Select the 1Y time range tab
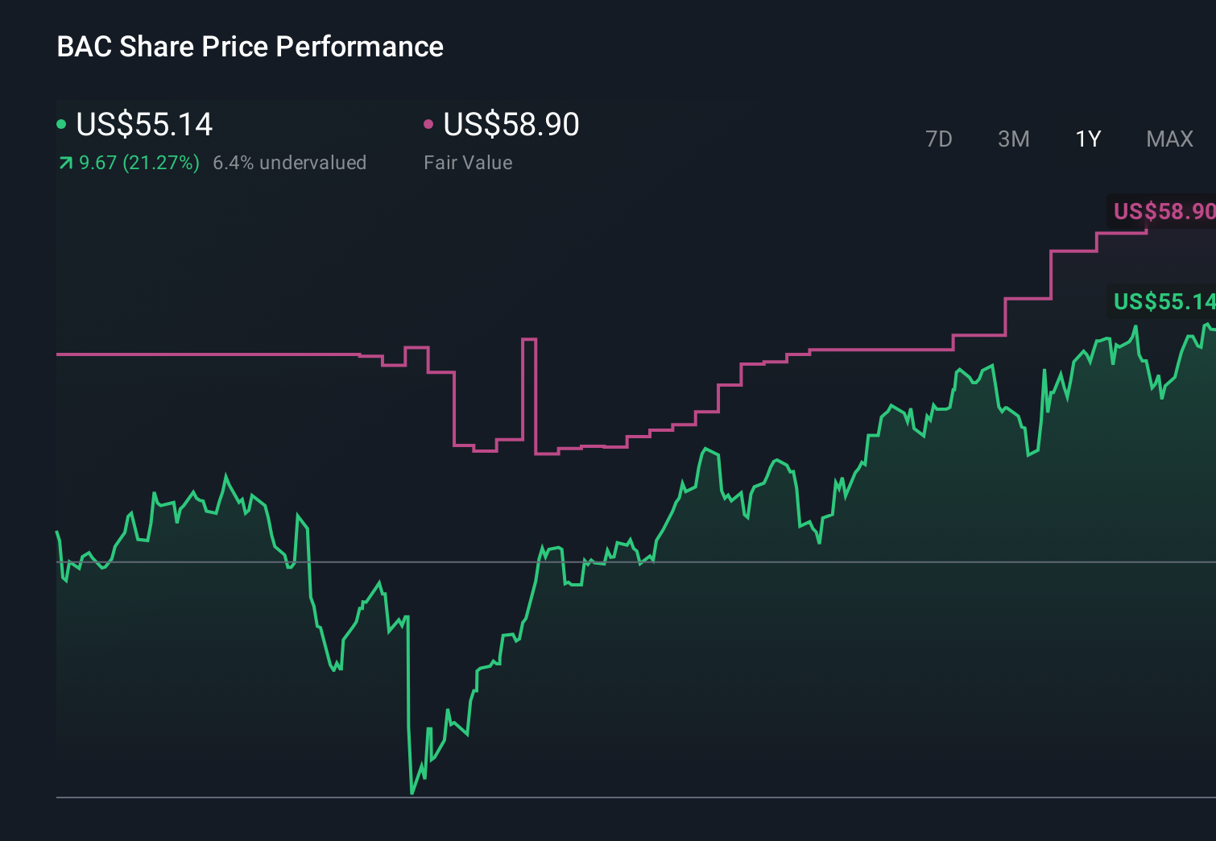The height and width of the screenshot is (841, 1216). pyautogui.click(x=1087, y=139)
